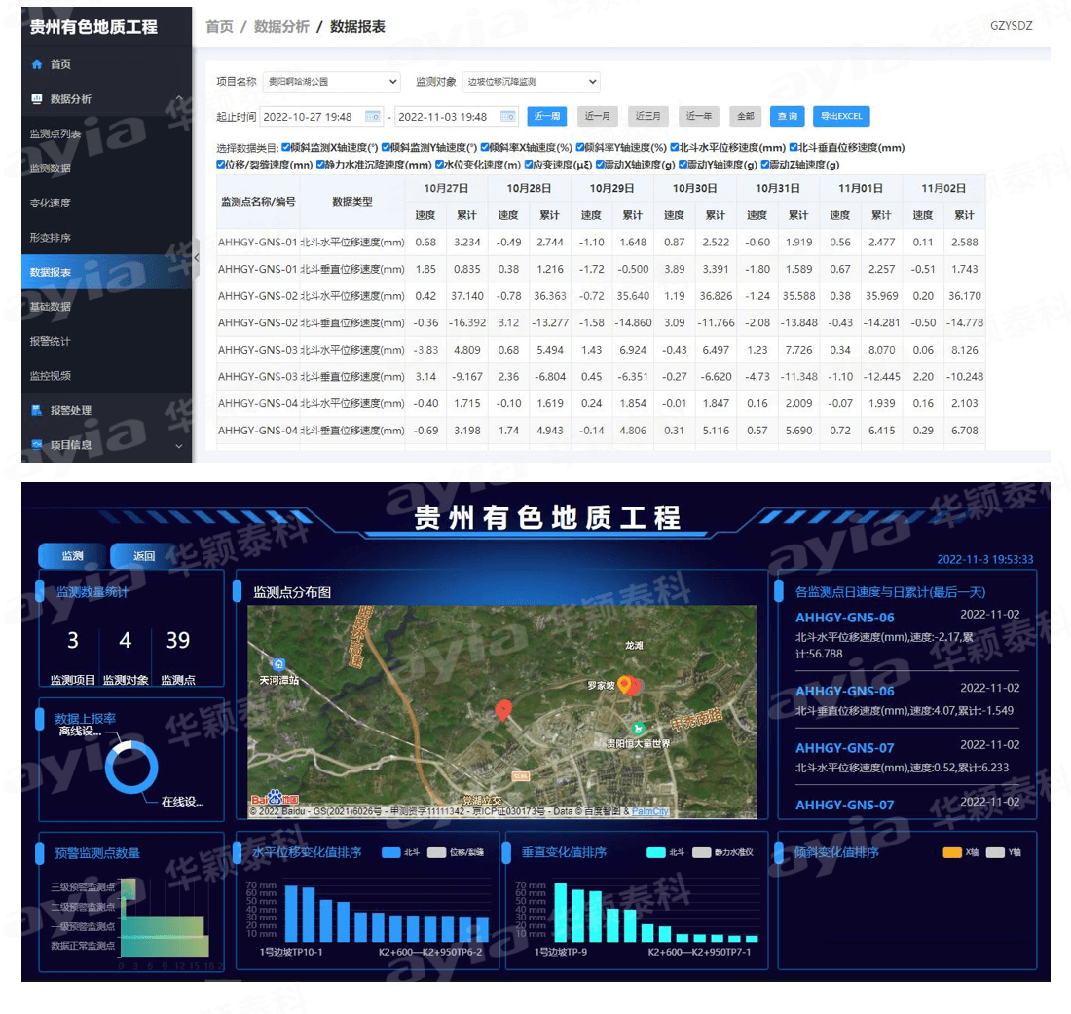
Task: Click the 数据分析 chart icon in sidebar
Action: click(x=35, y=99)
